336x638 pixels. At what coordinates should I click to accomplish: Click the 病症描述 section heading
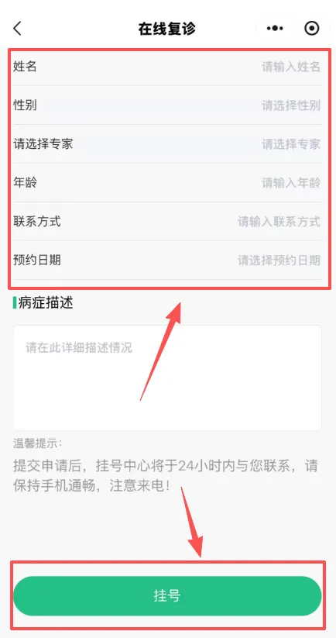[46, 303]
